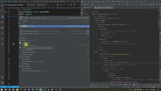Open the Dart Analysis tool window button
This screenshot has height=91, width=161.
[x=96, y=85]
